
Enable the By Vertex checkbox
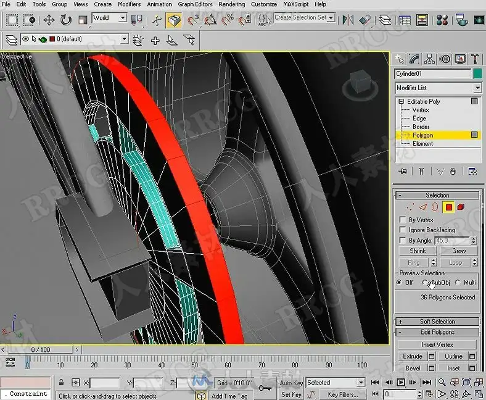pos(403,220)
